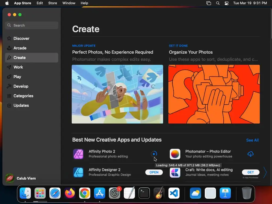Click the App Store Dock icon
Screen dimensions: 272x204
click(x=100, y=193)
